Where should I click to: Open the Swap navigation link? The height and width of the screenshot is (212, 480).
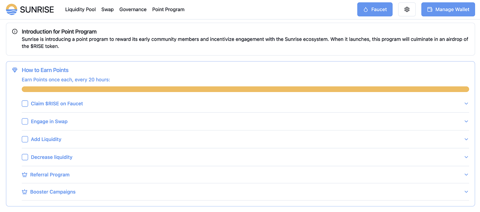107,10
